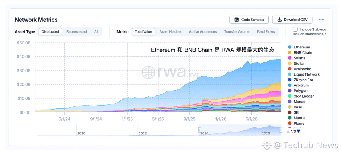Image resolution: width=341 pixels, height=154 pixels.
Task: Click the left range slider handle
Action: pos(200,130)
